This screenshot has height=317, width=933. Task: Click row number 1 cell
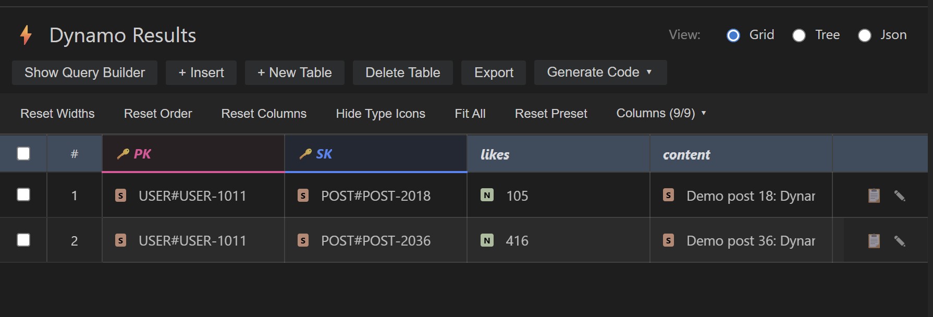pos(75,196)
